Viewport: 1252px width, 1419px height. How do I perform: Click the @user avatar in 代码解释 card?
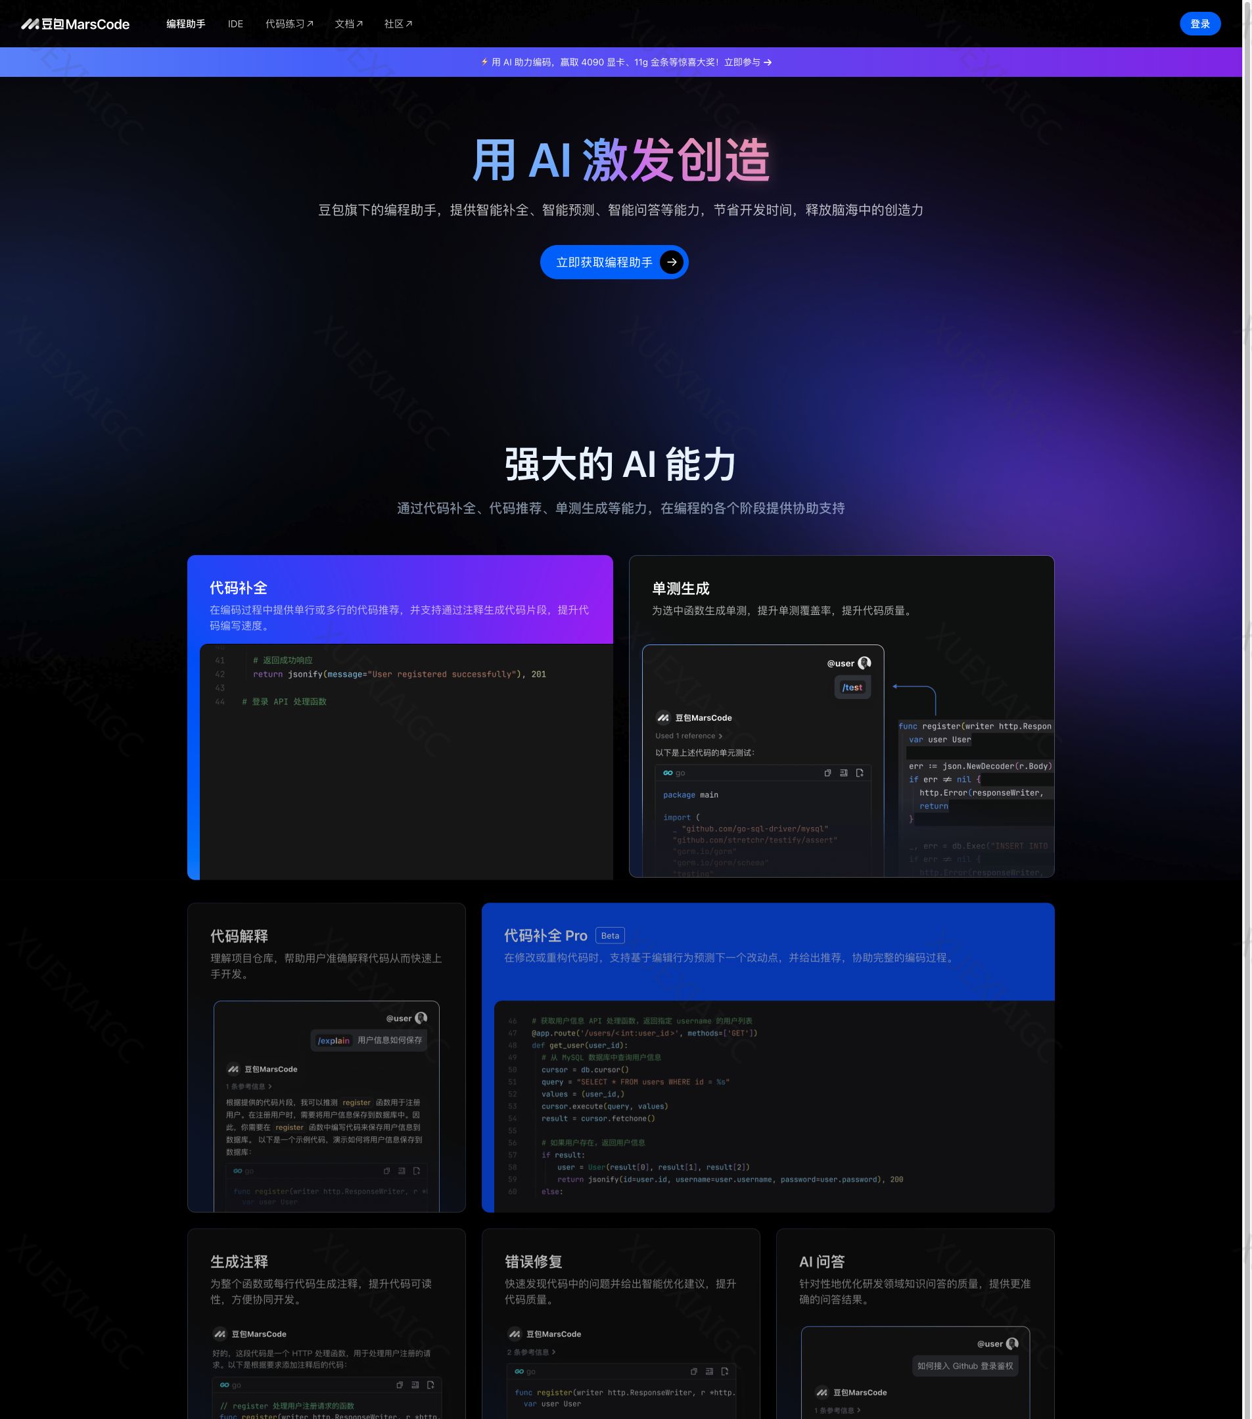tap(421, 1018)
